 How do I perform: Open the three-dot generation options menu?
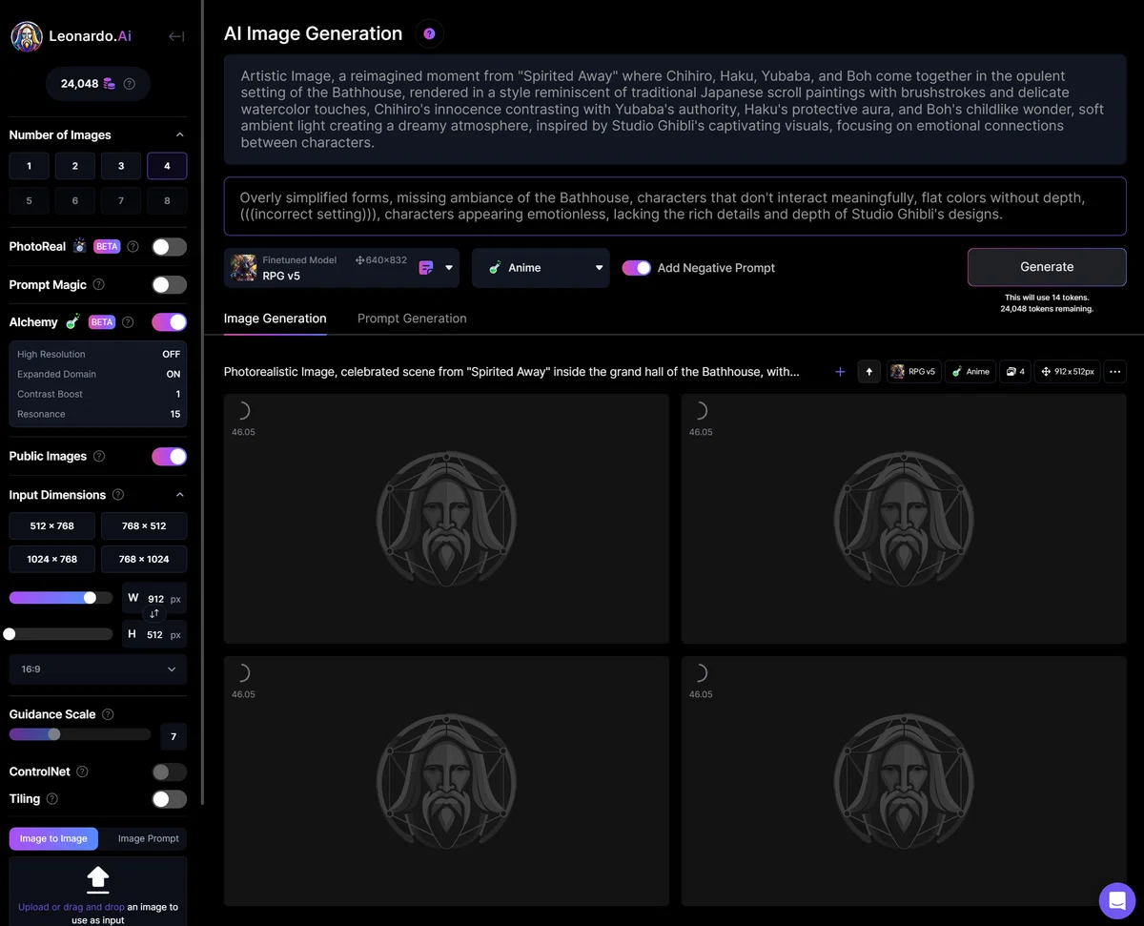[x=1115, y=372]
